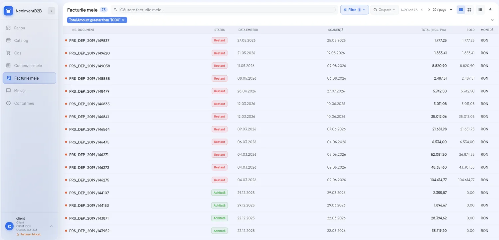Click the client avatar in the sidebar footer
This screenshot has height=240, width=499.
tap(9, 226)
